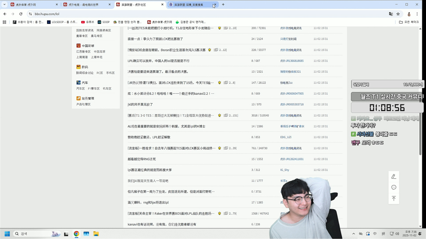The image size is (426, 239).
Task: Open the '모든 북마크' bookmarks folder
Action: pos(409,22)
